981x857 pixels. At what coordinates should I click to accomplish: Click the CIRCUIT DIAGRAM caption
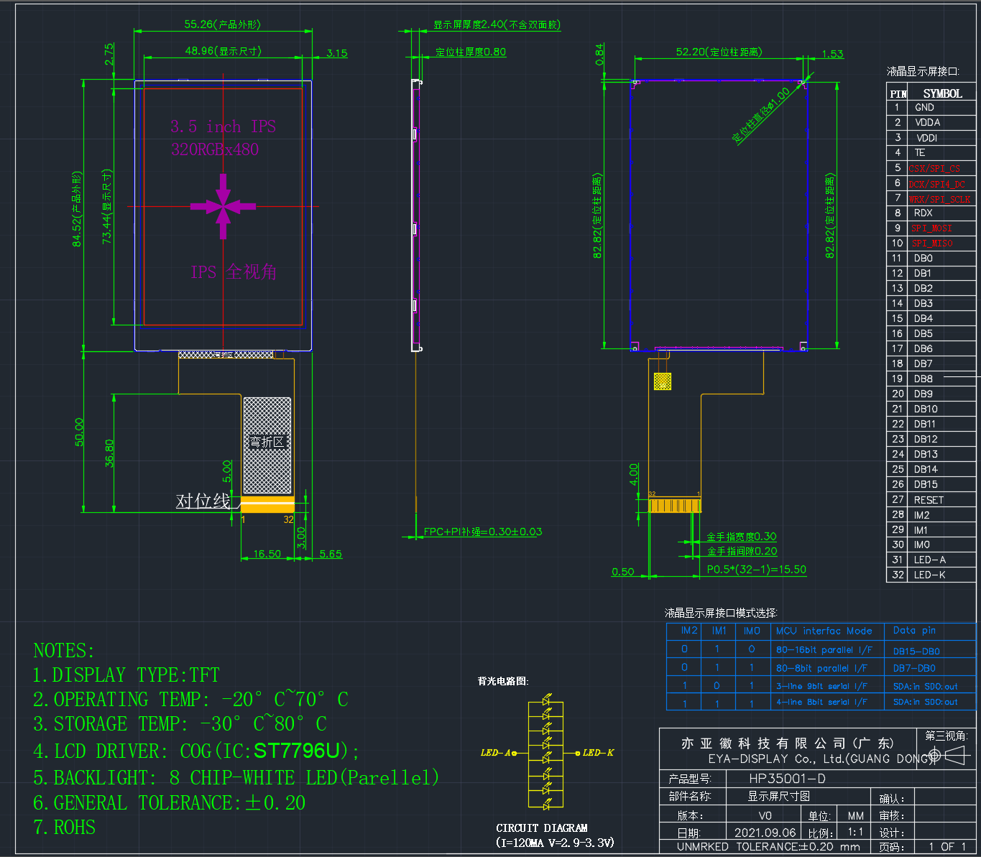(542, 828)
